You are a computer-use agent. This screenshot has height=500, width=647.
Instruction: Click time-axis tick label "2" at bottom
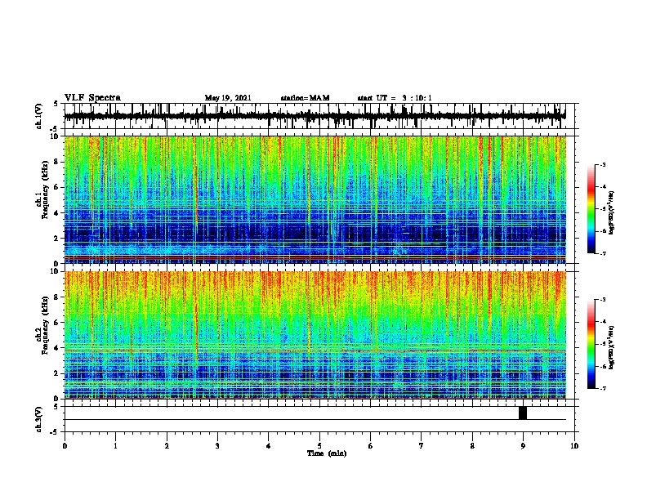tap(167, 446)
